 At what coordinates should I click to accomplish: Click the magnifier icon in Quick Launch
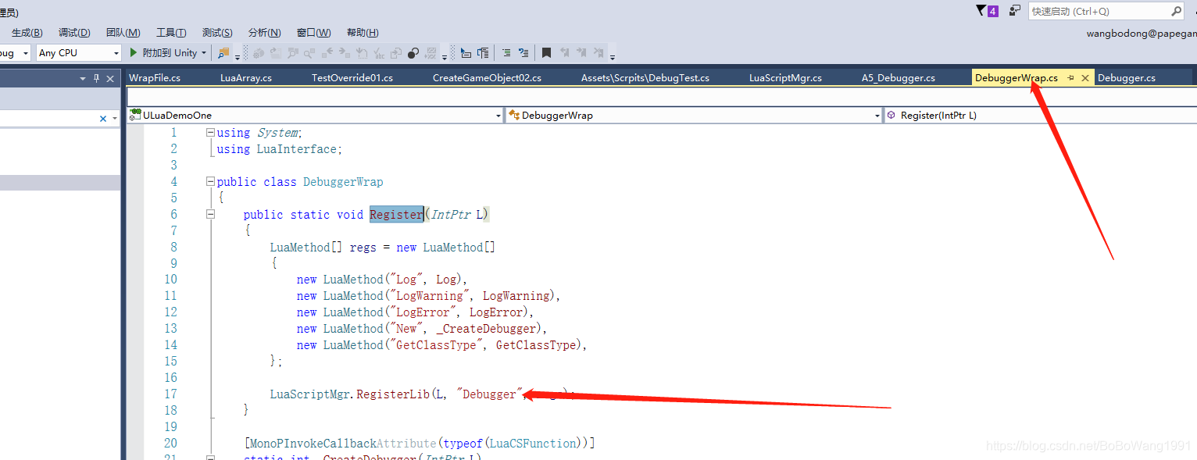(x=1177, y=11)
